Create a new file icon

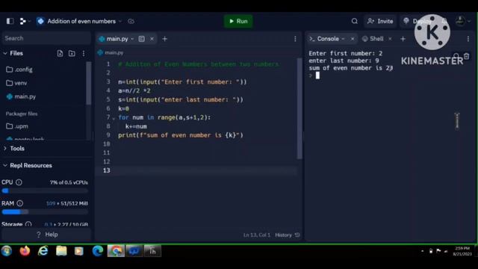pos(60,53)
